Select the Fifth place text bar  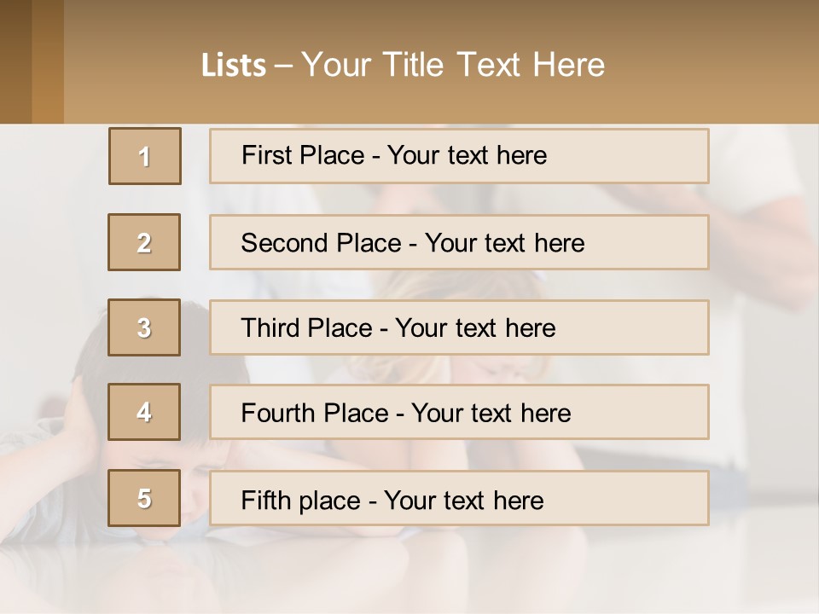(x=459, y=498)
